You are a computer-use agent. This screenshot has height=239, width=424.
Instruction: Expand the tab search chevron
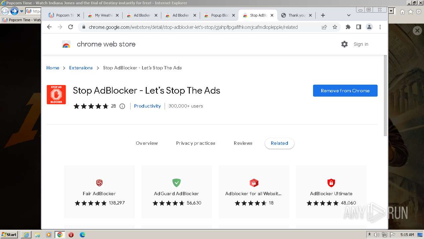[x=348, y=15]
